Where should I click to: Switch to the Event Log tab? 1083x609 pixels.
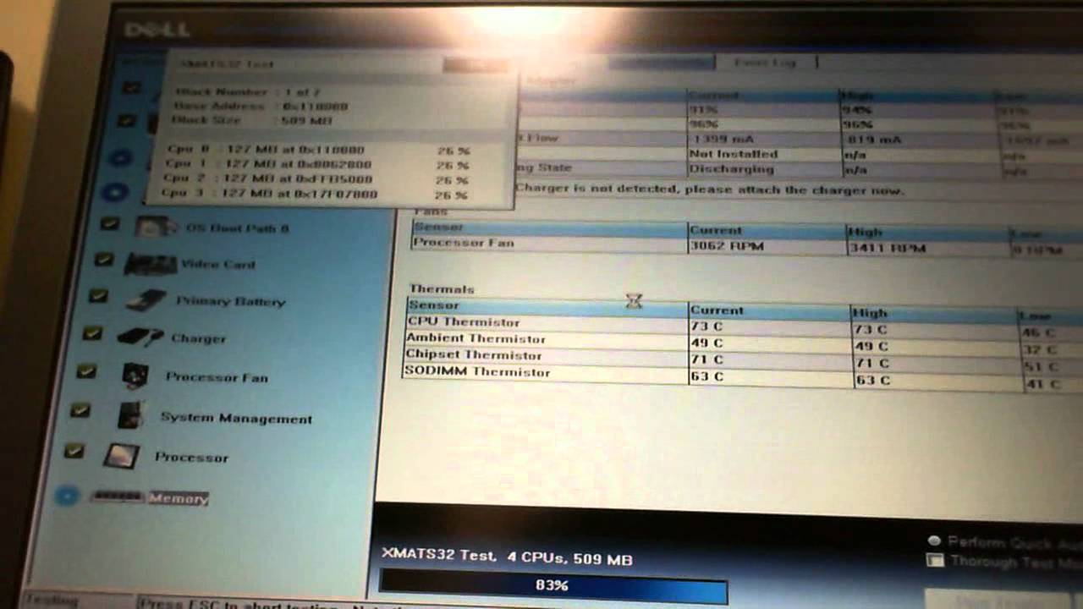766,63
